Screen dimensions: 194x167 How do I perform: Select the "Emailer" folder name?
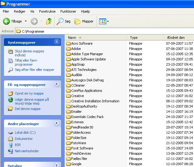coord(76,112)
